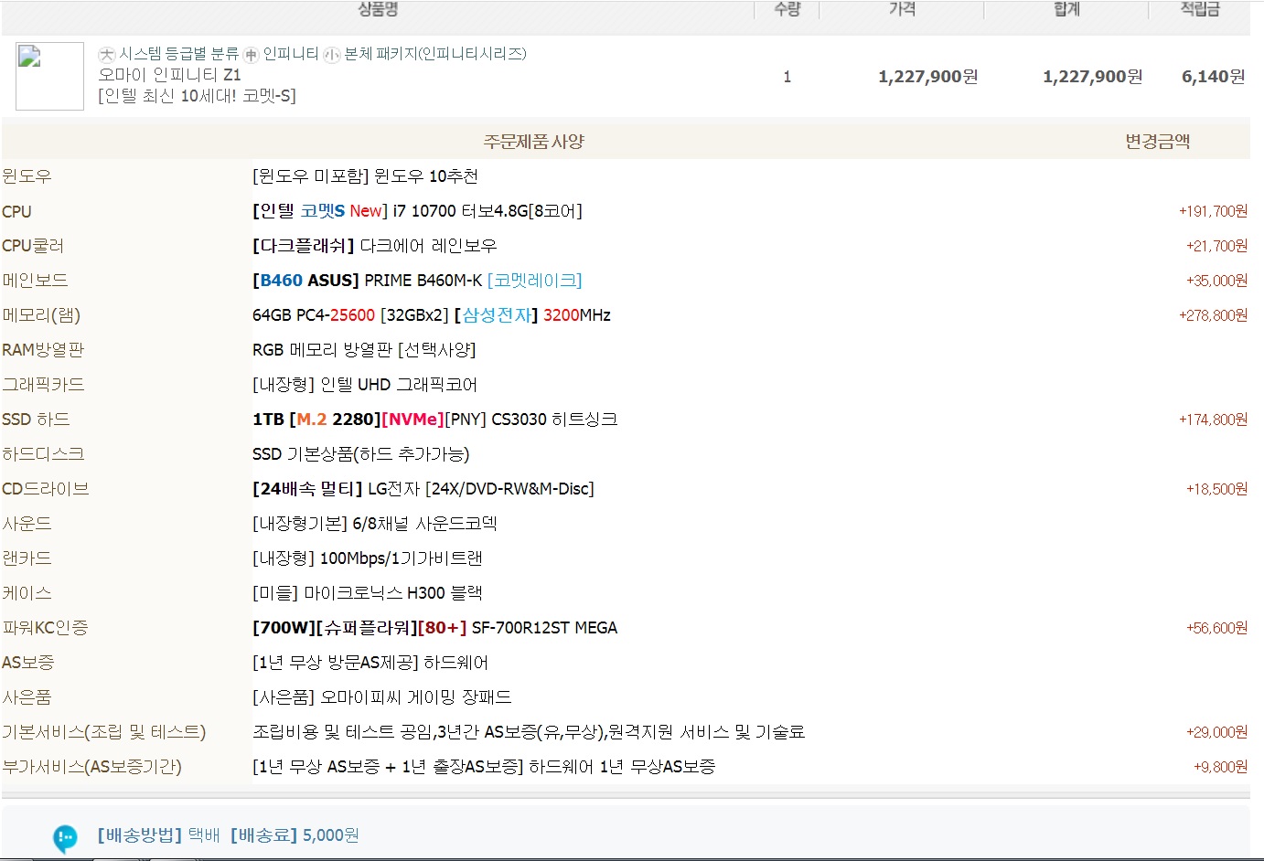The width and height of the screenshot is (1264, 861).
Task: Click motherboard price change +35,000원
Action: [x=1216, y=281]
